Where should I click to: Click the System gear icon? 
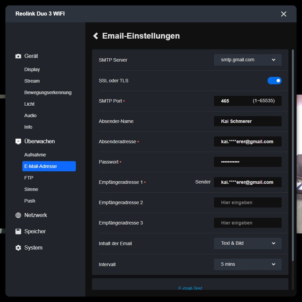pos(18,248)
